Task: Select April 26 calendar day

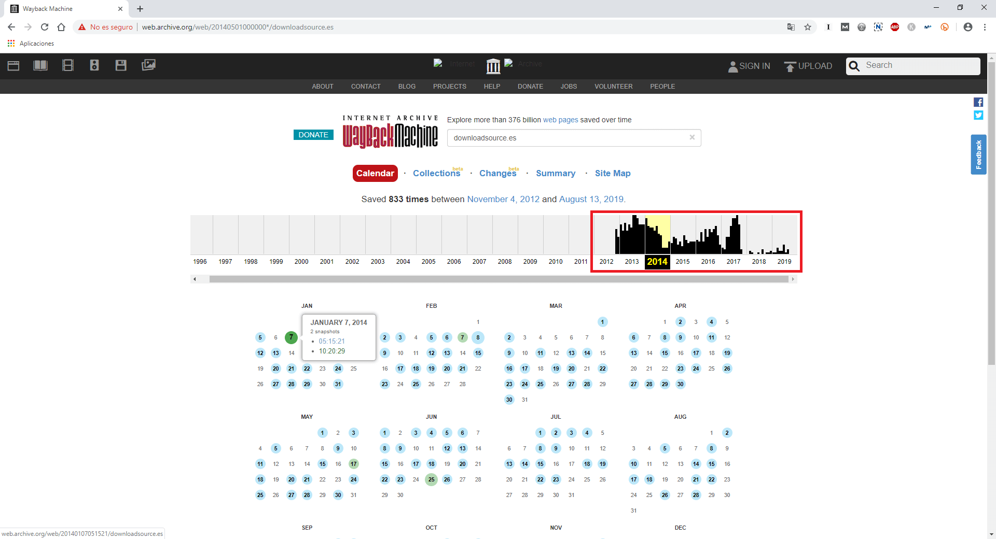Action: (727, 368)
